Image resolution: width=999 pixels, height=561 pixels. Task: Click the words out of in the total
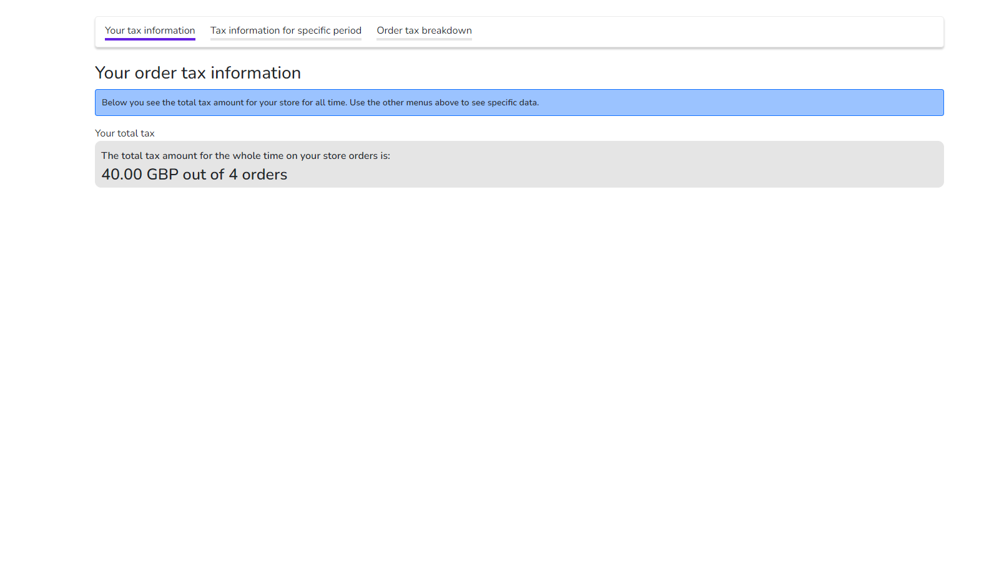(x=204, y=175)
